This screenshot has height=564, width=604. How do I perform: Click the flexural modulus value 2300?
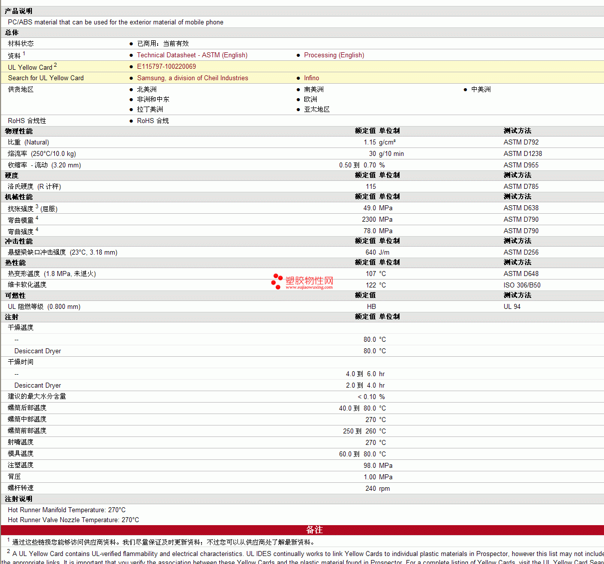click(x=369, y=220)
